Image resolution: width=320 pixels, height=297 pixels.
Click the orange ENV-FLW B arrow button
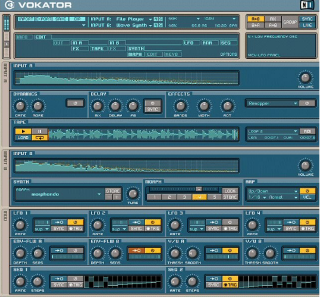pos(136,251)
